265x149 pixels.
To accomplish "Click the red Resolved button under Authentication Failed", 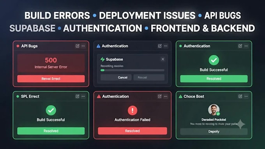I will pyautogui.click(x=132, y=131).
